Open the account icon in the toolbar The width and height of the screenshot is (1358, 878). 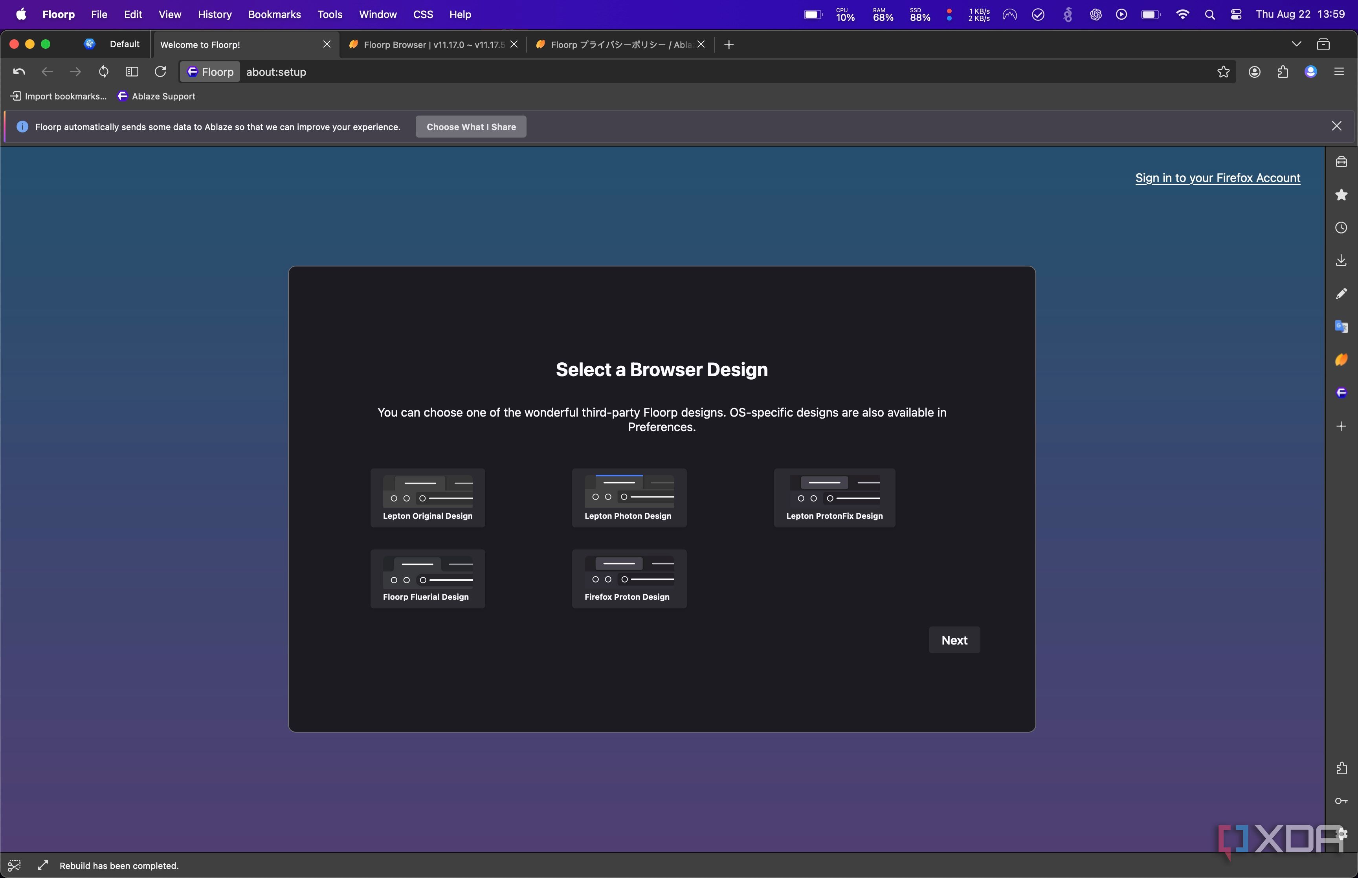click(x=1254, y=72)
